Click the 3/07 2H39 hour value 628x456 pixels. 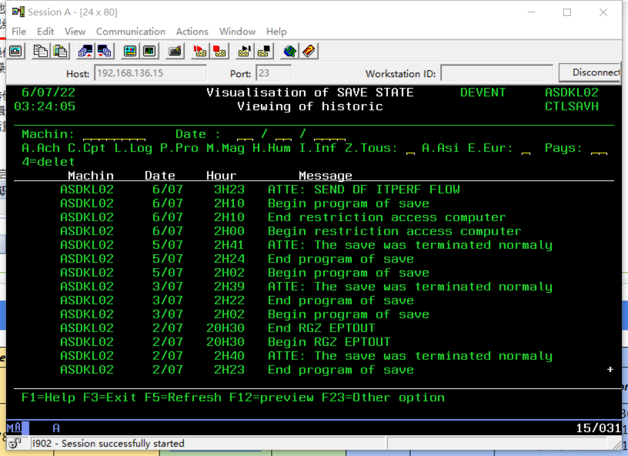coord(229,287)
